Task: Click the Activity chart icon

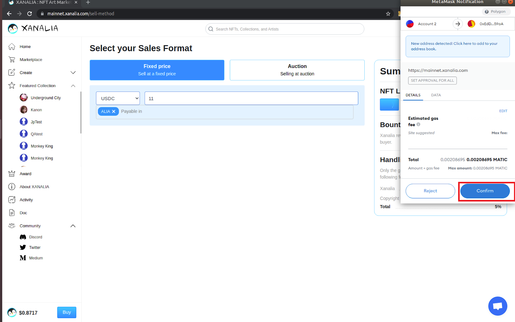Action: 12,200
